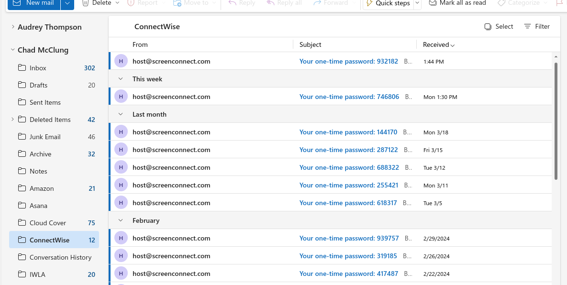The image size is (567, 285).
Task: Click sender avatar of Mon 1:30 PM email
Action: point(121,97)
